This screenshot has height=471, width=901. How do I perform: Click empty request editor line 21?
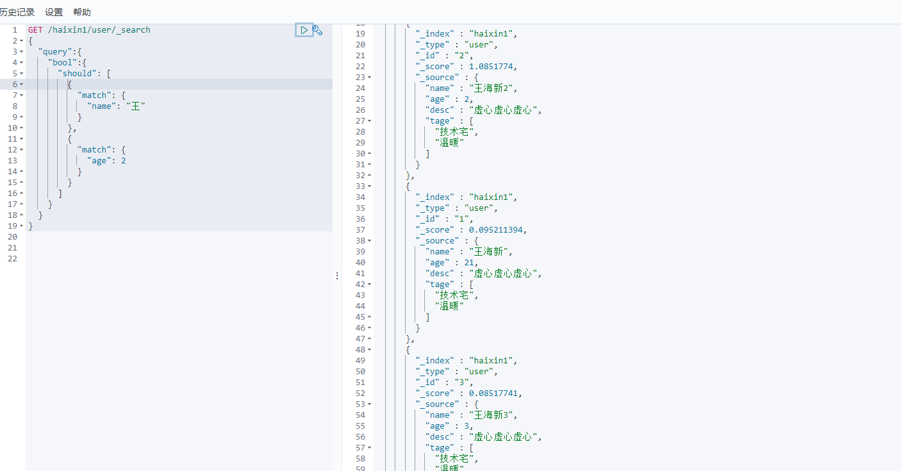pos(179,248)
